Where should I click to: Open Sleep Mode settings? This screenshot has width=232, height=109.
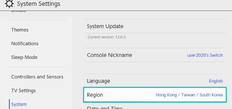(x=24, y=57)
